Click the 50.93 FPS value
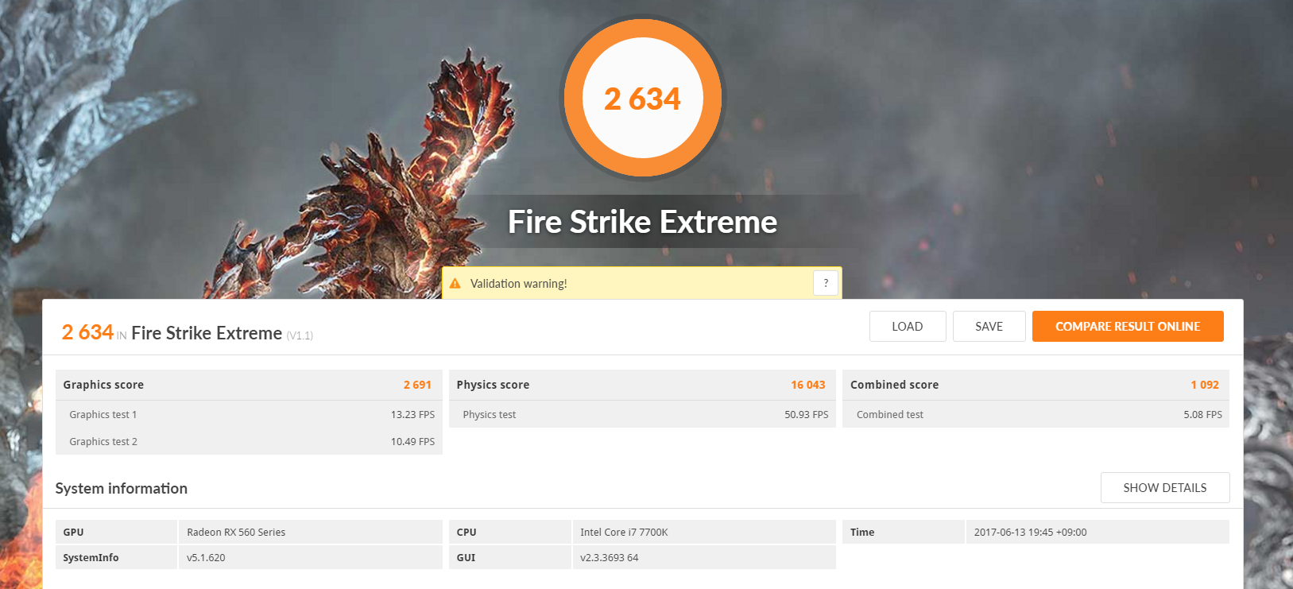The image size is (1293, 589). point(807,415)
